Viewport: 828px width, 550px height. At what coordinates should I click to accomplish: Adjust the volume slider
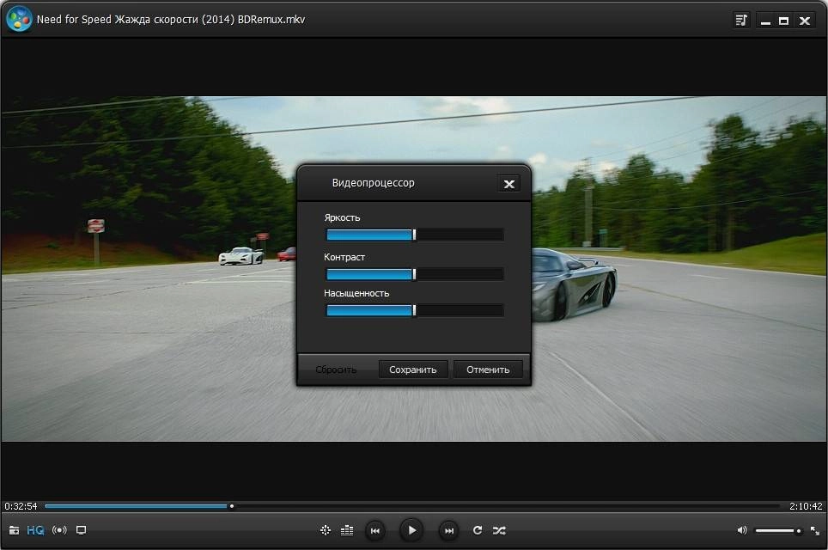click(778, 530)
